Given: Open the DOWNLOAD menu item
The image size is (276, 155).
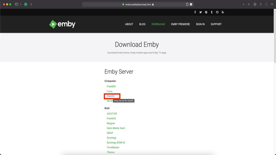Looking at the screenshot, I should (158, 24).
